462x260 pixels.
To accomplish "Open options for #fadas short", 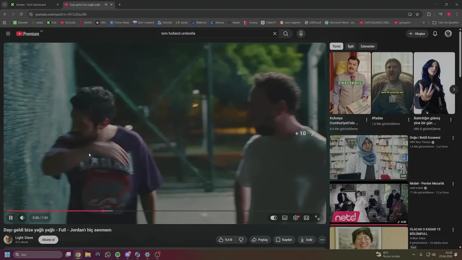I will click(409, 120).
